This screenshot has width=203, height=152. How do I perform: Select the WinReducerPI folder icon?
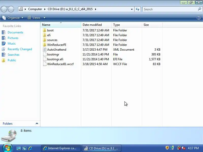(45, 45)
